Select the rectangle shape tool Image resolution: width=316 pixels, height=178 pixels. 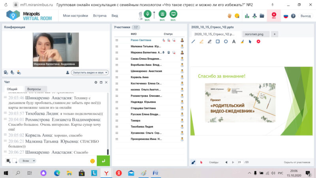pyautogui.click(x=218, y=42)
